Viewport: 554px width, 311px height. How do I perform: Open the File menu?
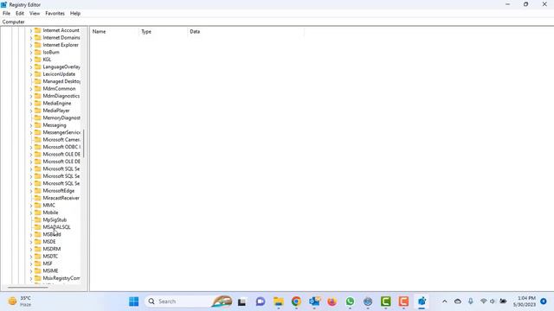[x=6, y=14]
